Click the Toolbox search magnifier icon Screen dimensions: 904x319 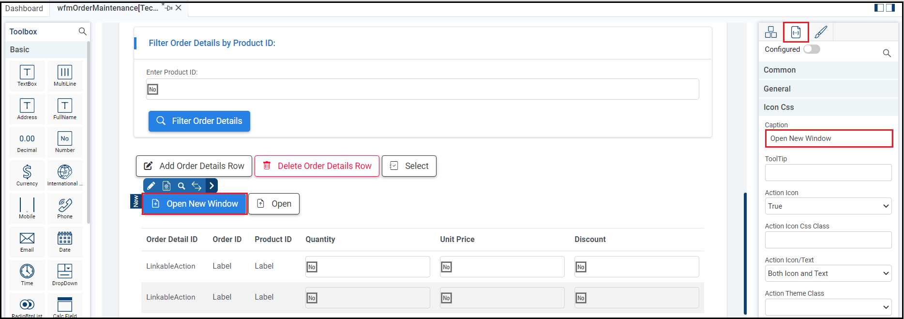coord(83,31)
